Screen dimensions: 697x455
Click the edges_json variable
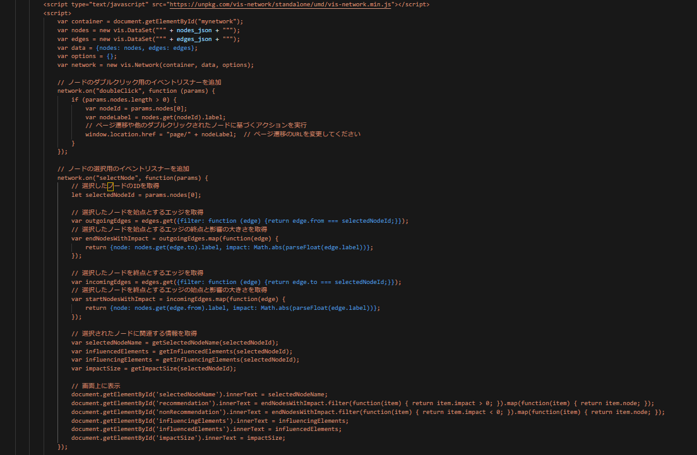(194, 38)
